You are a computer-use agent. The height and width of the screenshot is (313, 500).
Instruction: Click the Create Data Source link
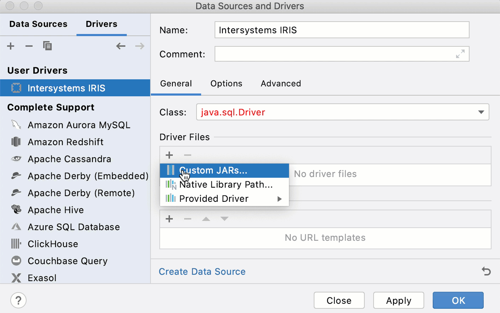[202, 272]
